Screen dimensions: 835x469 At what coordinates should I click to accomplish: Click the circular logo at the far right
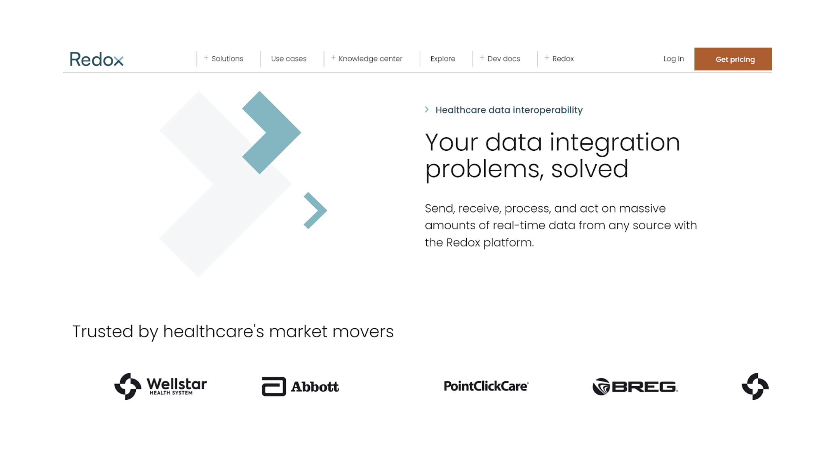754,386
